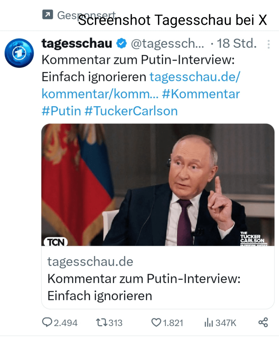
Task: Open the 18 Std. timestamp
Action: (237, 44)
